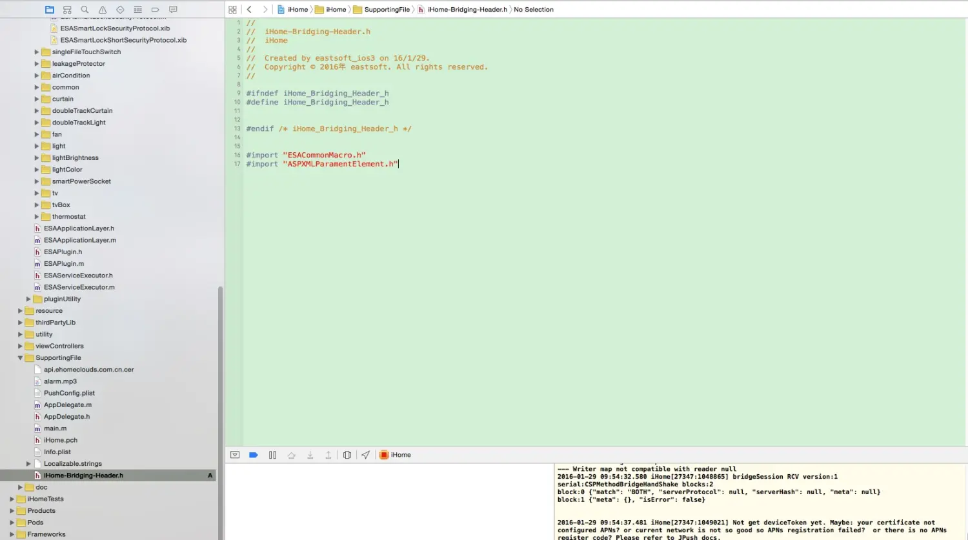Select the iHome process in debug bar

coord(396,455)
